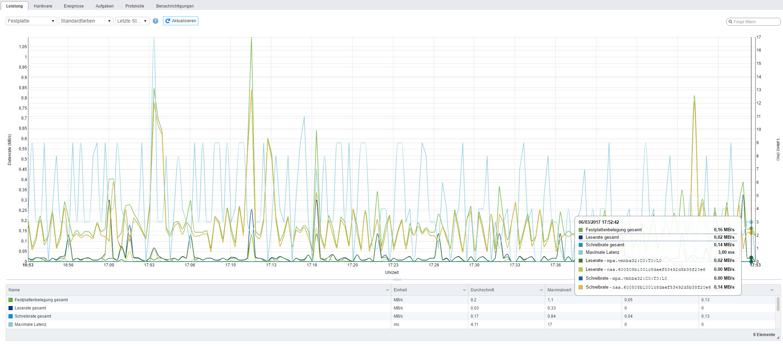The image size is (783, 346).
Task: Click the dark blue Leserate gesamt swatch
Action: [11, 308]
